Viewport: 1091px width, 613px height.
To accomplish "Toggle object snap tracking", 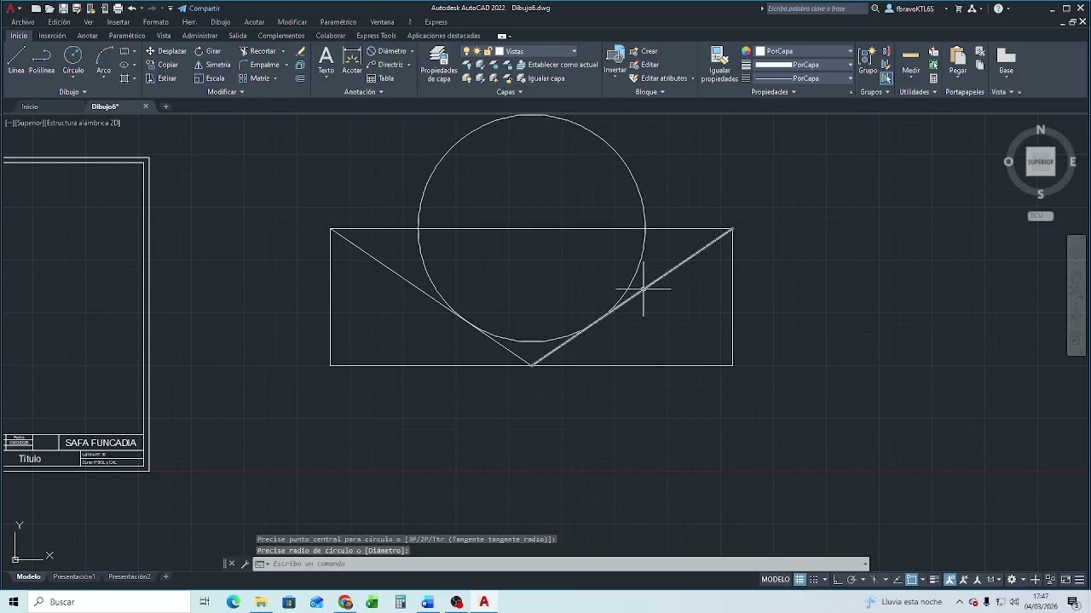I will (x=897, y=580).
